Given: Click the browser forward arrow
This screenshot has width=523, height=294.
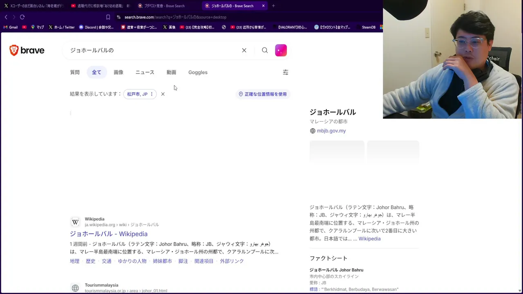Looking at the screenshot, I should [14, 17].
